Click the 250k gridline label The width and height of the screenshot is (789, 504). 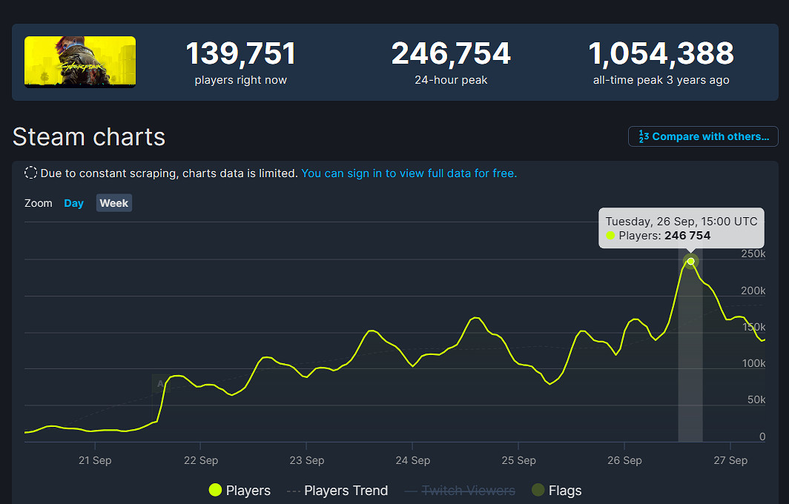pyautogui.click(x=753, y=253)
